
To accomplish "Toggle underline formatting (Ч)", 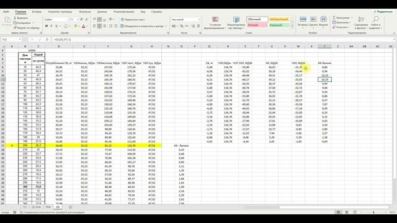I will [56, 26].
